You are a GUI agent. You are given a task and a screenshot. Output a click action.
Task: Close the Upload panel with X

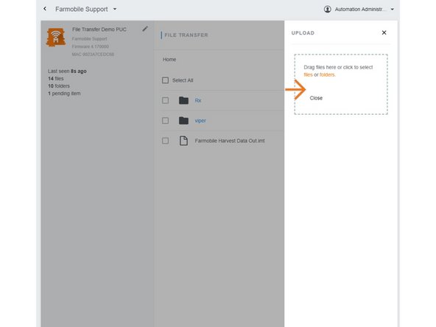pos(384,33)
